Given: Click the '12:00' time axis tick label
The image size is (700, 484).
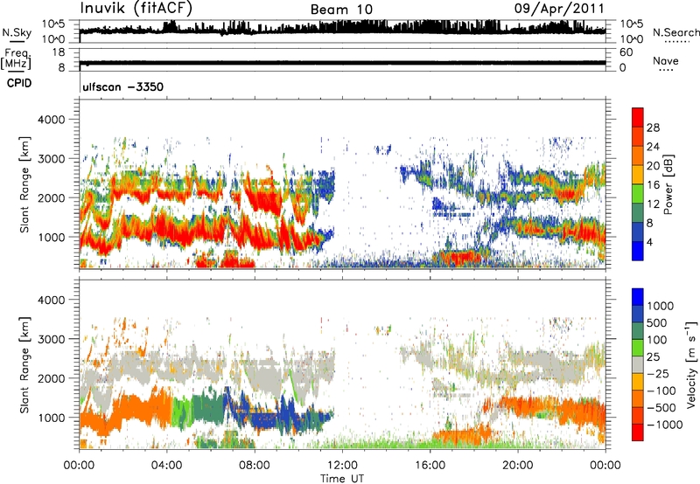Looking at the screenshot, I should pos(342,465).
